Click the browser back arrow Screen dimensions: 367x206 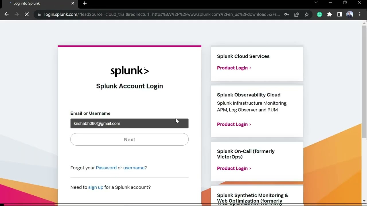[7, 14]
